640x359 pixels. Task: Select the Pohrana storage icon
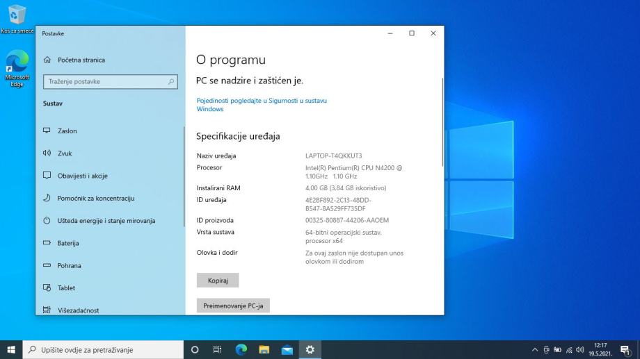tap(47, 265)
